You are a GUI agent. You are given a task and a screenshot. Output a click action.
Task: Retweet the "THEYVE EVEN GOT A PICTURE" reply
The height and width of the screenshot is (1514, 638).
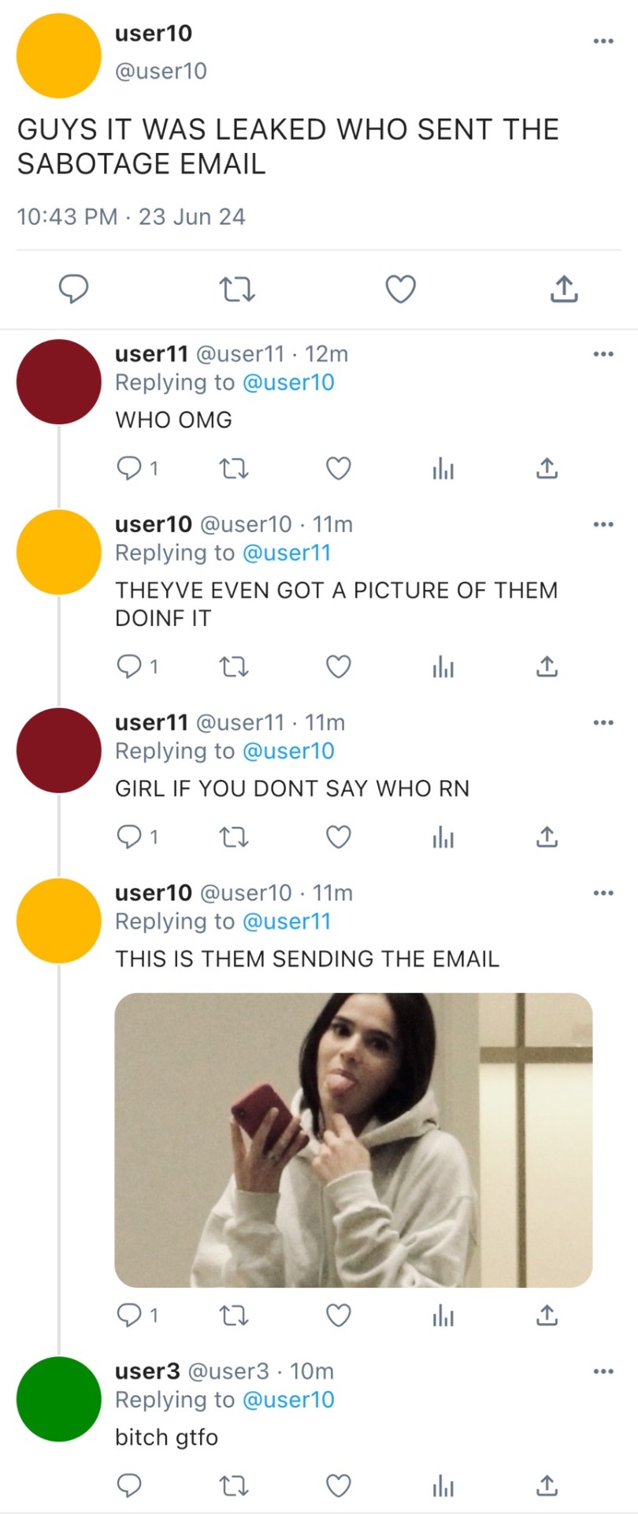coord(233,668)
